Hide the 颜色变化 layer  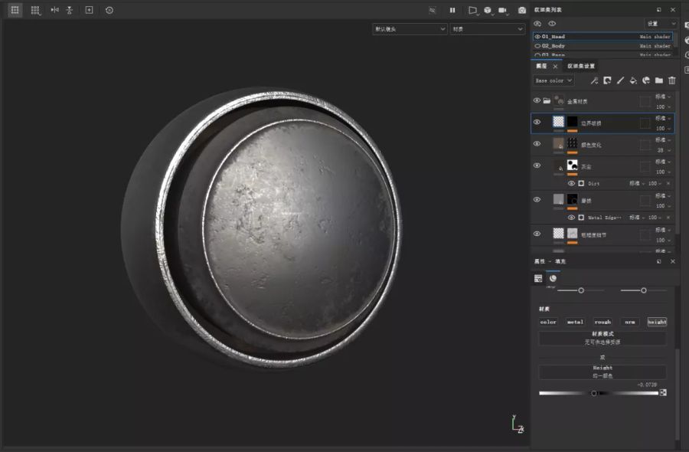[537, 144]
